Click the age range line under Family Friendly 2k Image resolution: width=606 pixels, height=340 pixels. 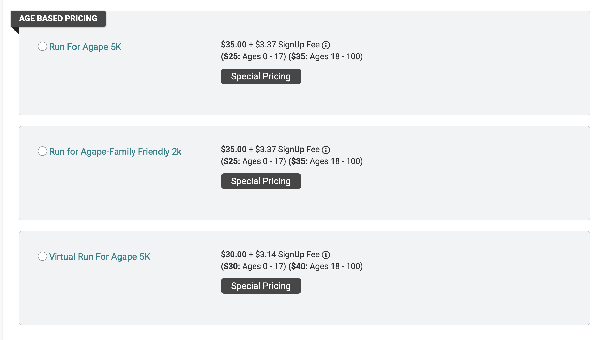[x=292, y=161]
